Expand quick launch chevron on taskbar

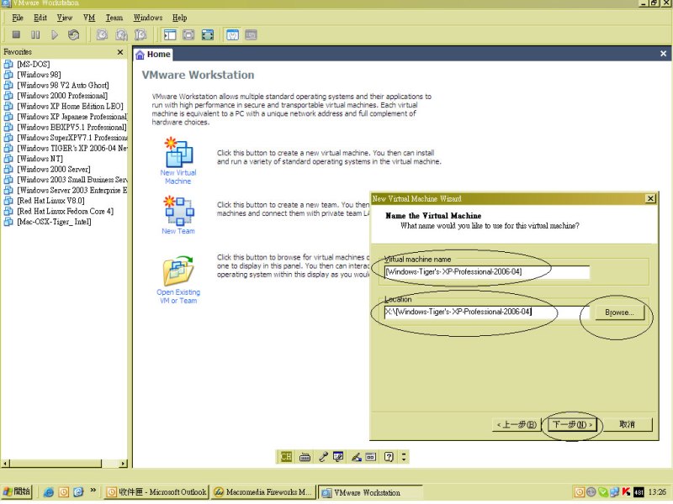(93, 490)
